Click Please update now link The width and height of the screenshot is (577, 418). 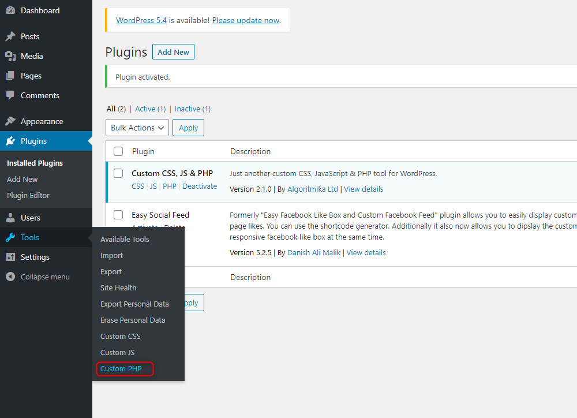pyautogui.click(x=246, y=20)
